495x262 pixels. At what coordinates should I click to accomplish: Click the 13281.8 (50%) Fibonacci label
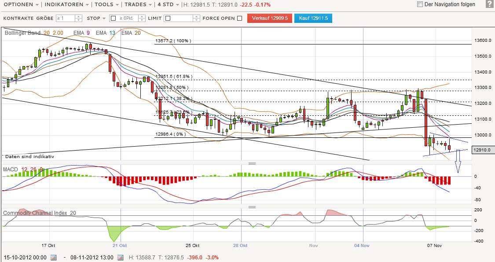click(172, 88)
